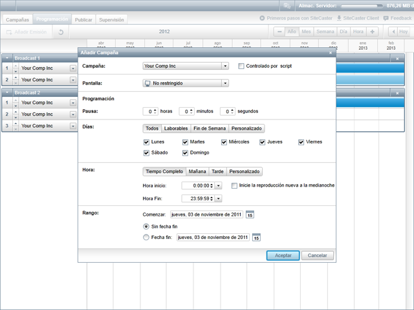Expand the Pantalla No restringido dropdown
This screenshot has height=310, width=414.
coord(224,83)
